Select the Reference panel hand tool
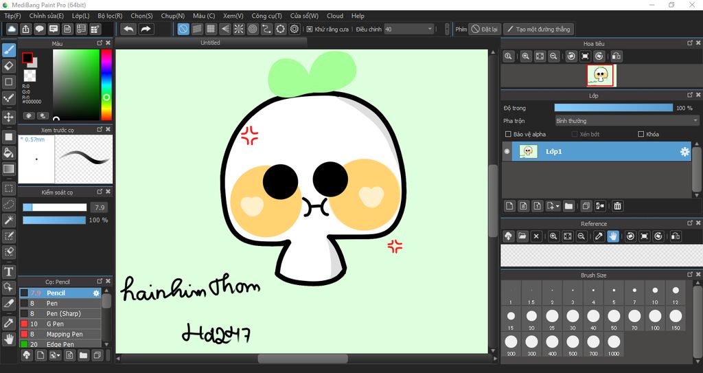 coord(612,236)
